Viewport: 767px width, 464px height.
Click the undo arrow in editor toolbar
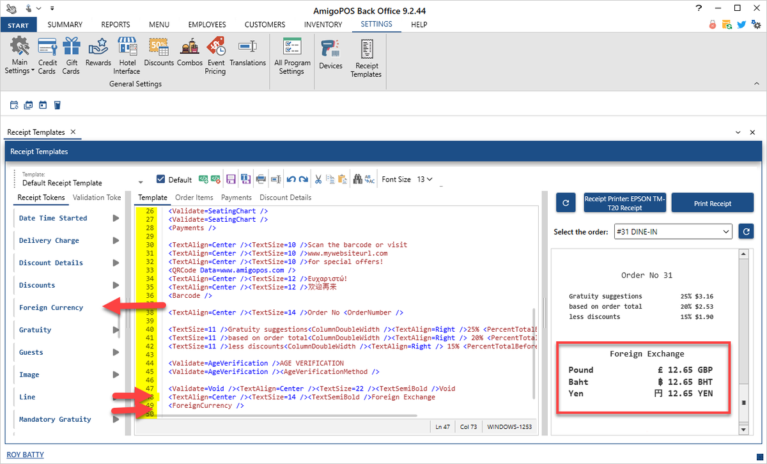(291, 180)
